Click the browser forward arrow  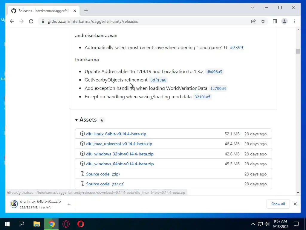(22, 21)
